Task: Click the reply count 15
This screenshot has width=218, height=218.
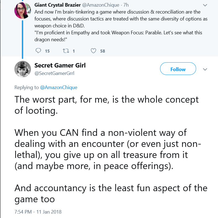Action: (x=47, y=51)
